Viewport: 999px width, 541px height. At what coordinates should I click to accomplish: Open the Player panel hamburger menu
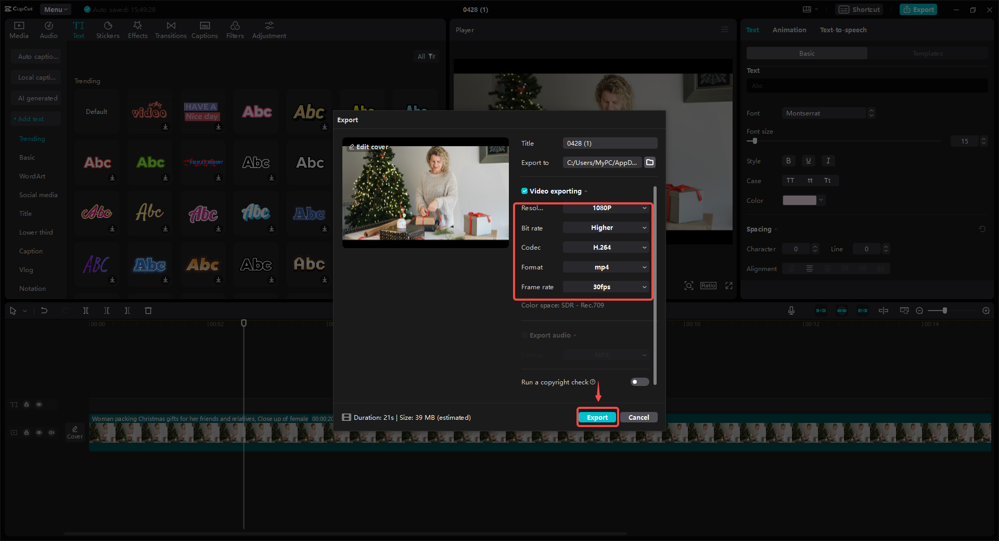pos(725,30)
